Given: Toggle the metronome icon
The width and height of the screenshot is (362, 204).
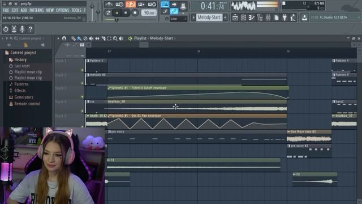Looking at the screenshot, I should point(109,4).
